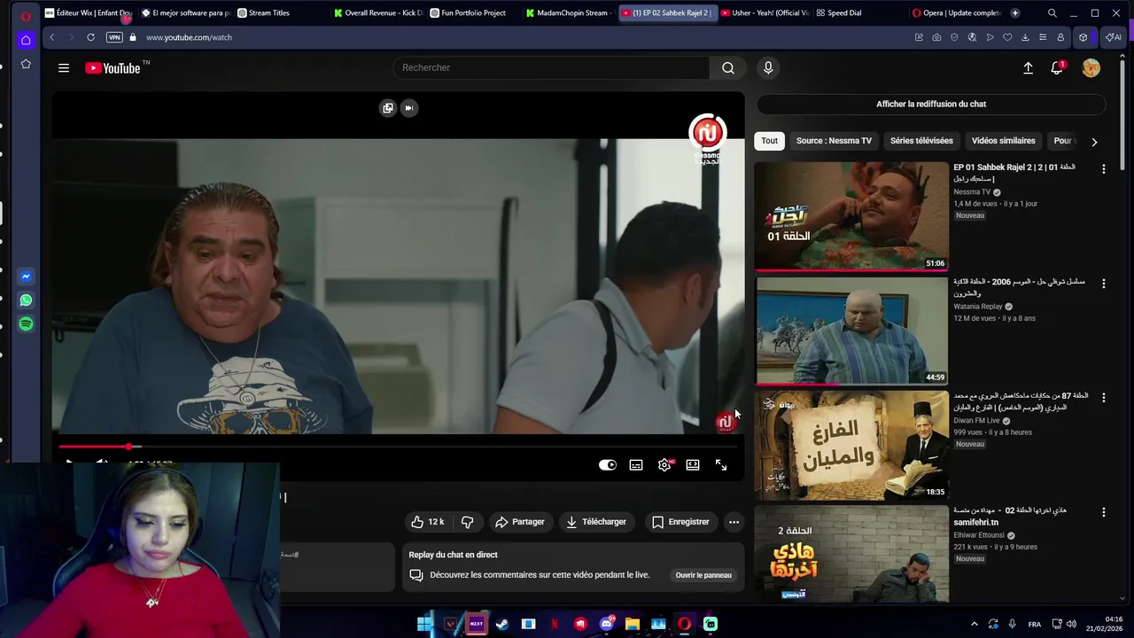Switch to Fun Portfolio Project tab

point(473,13)
